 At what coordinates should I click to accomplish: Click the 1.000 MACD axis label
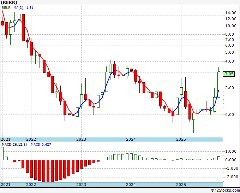[x=231, y=151]
